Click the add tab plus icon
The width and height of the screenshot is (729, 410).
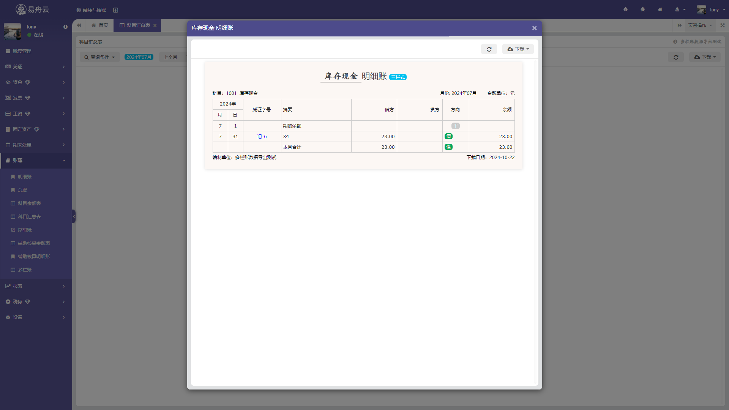[x=115, y=10]
